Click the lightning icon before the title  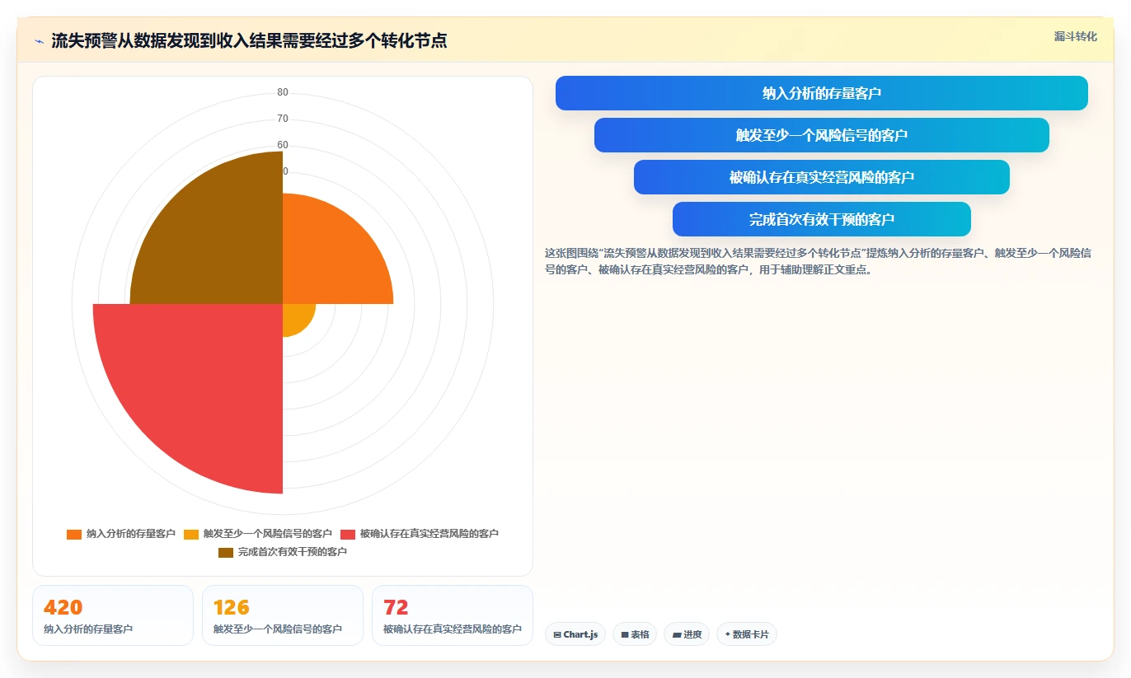coord(40,41)
